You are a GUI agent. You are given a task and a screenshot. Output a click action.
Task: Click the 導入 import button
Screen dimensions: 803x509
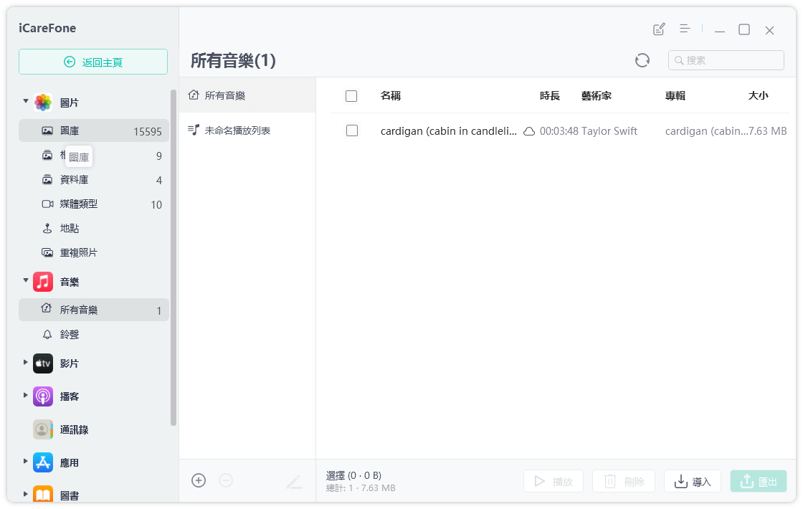pos(693,481)
